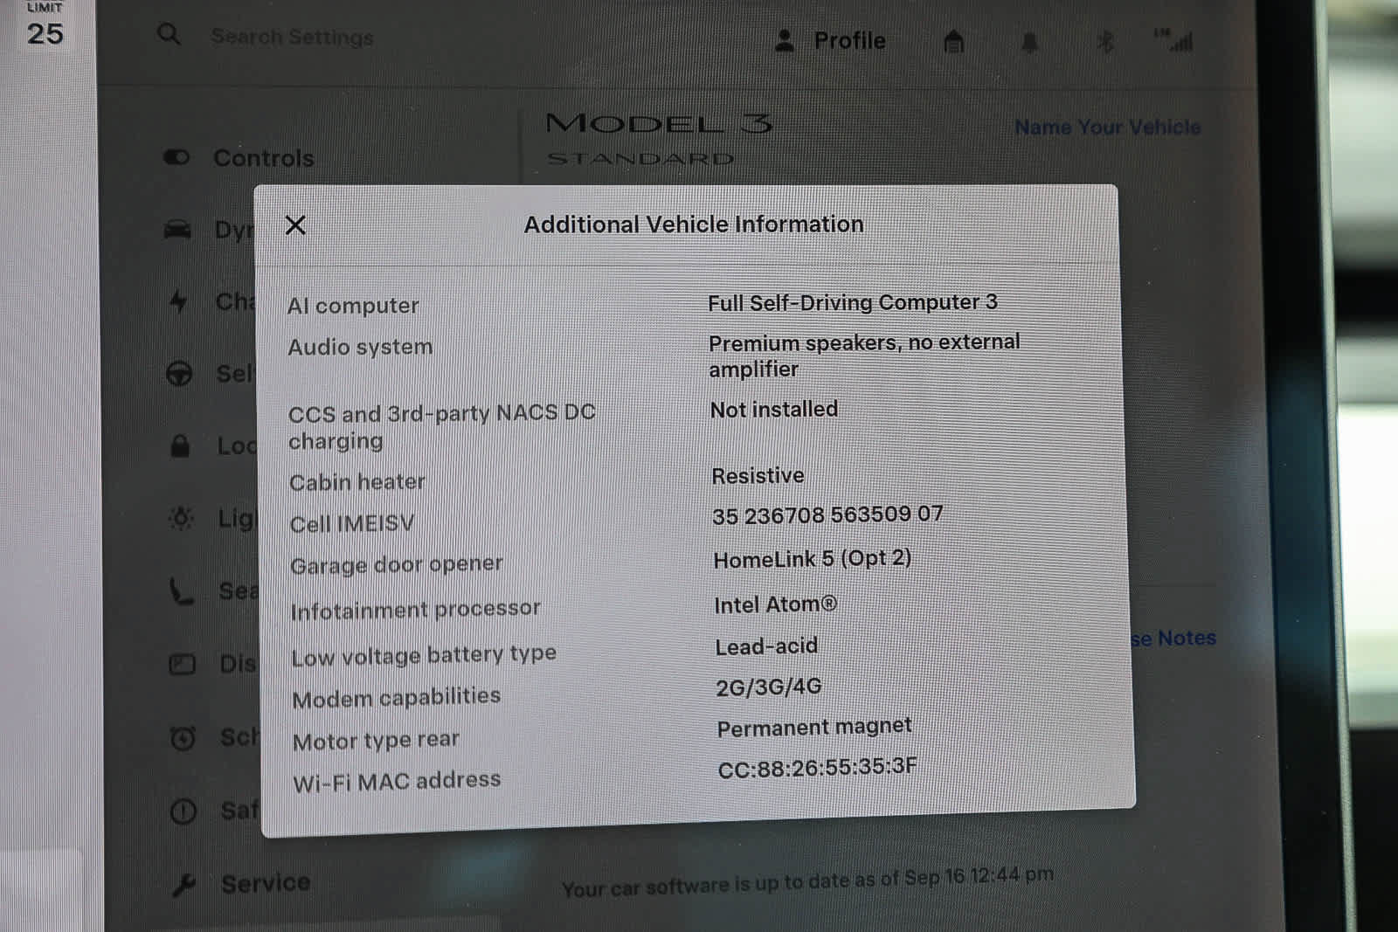Viewport: 1398px width, 932px height.
Task: Tap the Controls toggle icon
Action: pos(176,157)
